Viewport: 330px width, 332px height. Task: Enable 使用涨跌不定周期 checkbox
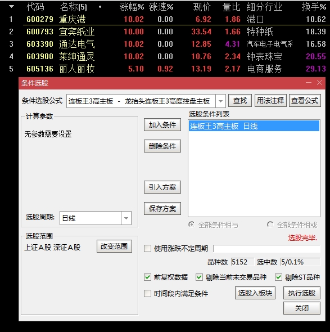tap(147, 248)
